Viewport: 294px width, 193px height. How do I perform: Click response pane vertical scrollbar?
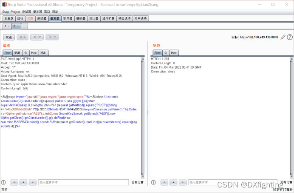(x=291, y=118)
